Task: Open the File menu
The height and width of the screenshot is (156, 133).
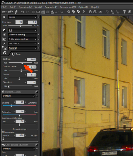Action: 4,7
